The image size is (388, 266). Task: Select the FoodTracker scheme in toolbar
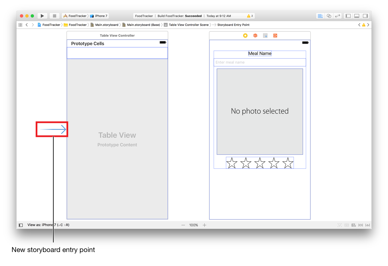coord(75,16)
